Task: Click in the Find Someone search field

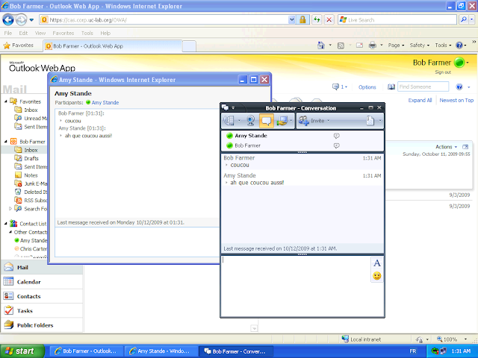Action: point(423,87)
